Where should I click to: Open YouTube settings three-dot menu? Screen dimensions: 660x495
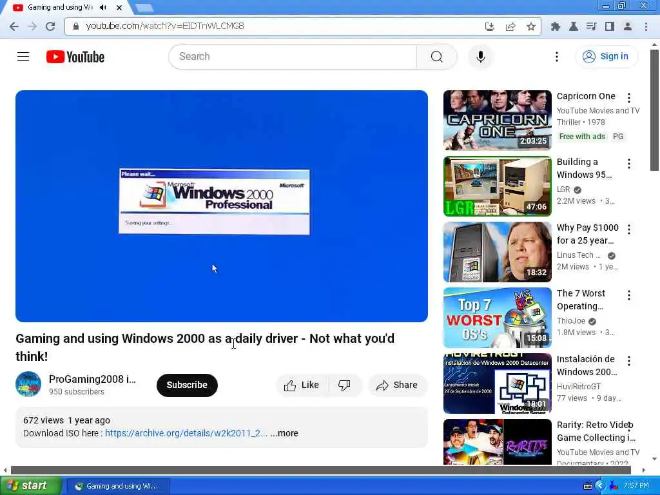(x=556, y=57)
